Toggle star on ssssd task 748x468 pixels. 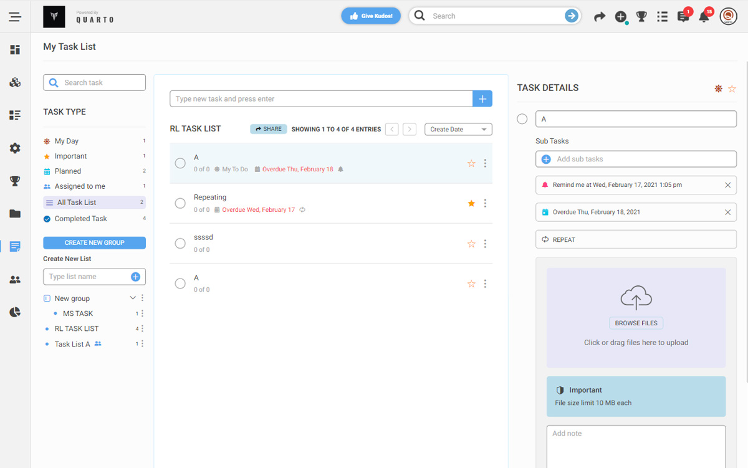coord(471,244)
